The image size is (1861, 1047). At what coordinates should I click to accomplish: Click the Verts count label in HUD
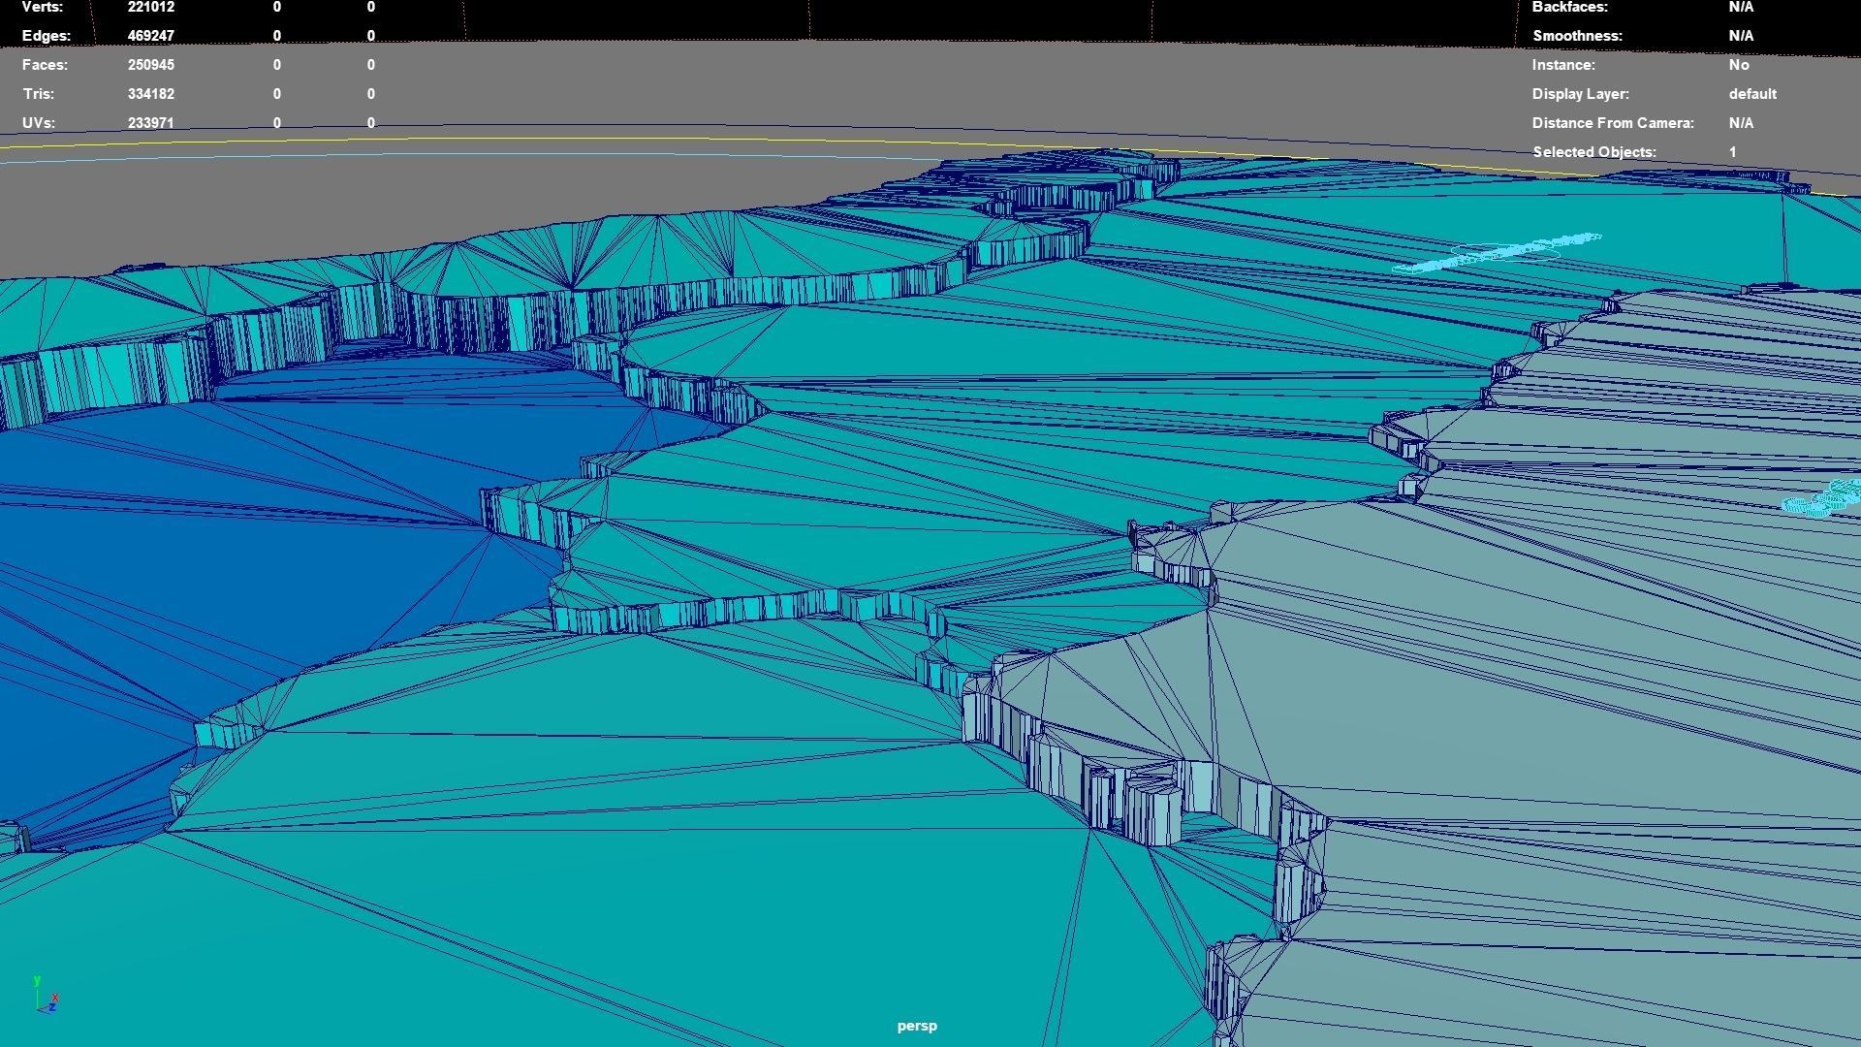tap(43, 7)
